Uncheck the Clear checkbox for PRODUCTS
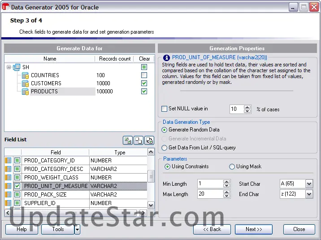Image resolution: width=321 pixels, height=240 pixels. (144, 92)
